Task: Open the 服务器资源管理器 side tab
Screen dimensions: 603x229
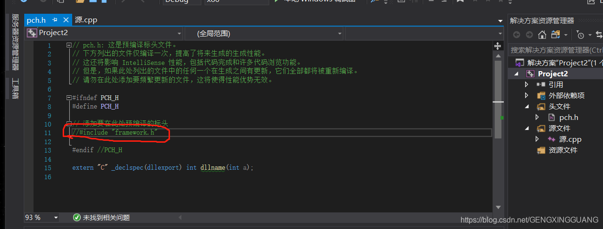Action: click(15, 42)
